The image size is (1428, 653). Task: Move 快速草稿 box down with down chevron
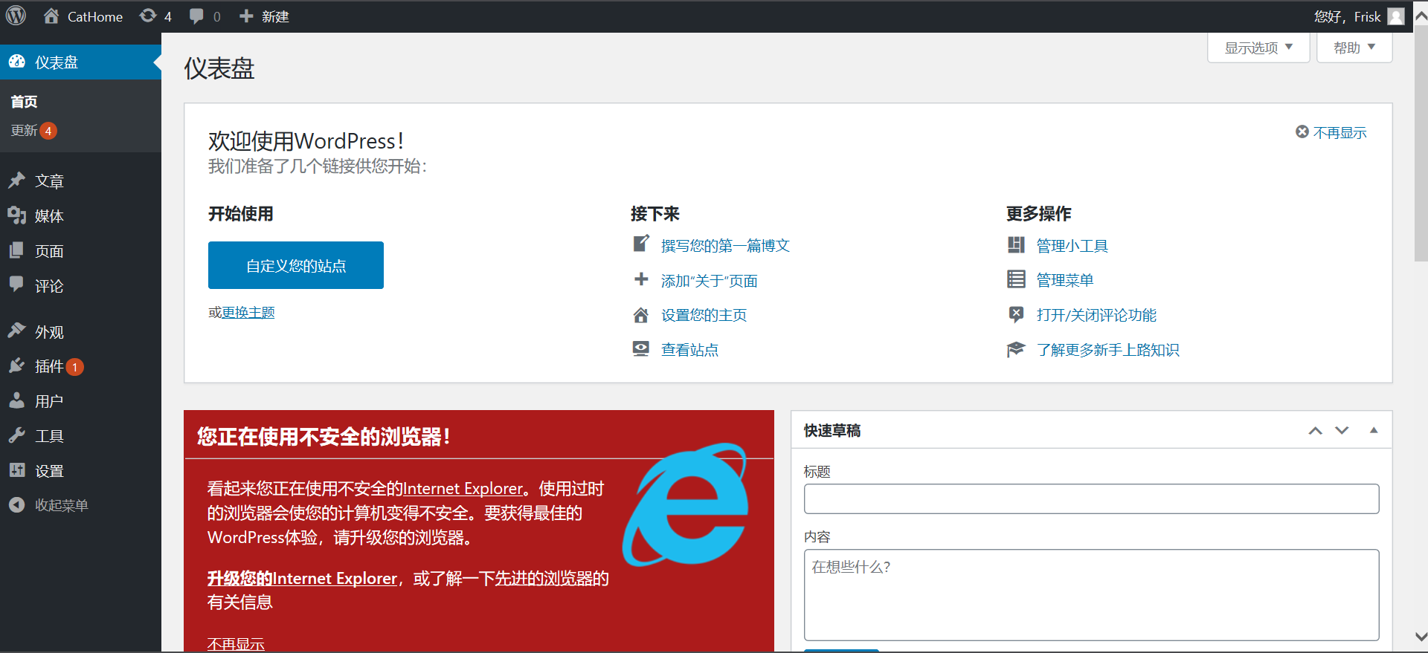[1342, 430]
